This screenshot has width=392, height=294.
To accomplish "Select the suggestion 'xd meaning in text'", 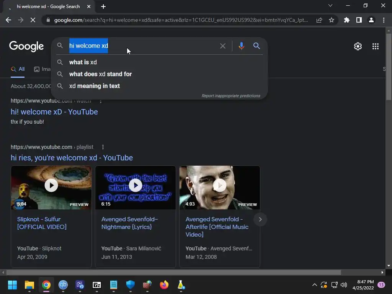I will (x=160, y=86).
